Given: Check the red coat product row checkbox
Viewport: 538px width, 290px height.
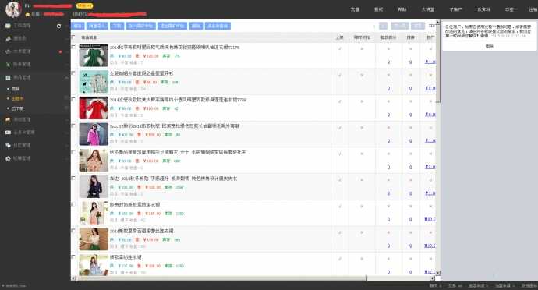Looking at the screenshot, I should (73, 99).
